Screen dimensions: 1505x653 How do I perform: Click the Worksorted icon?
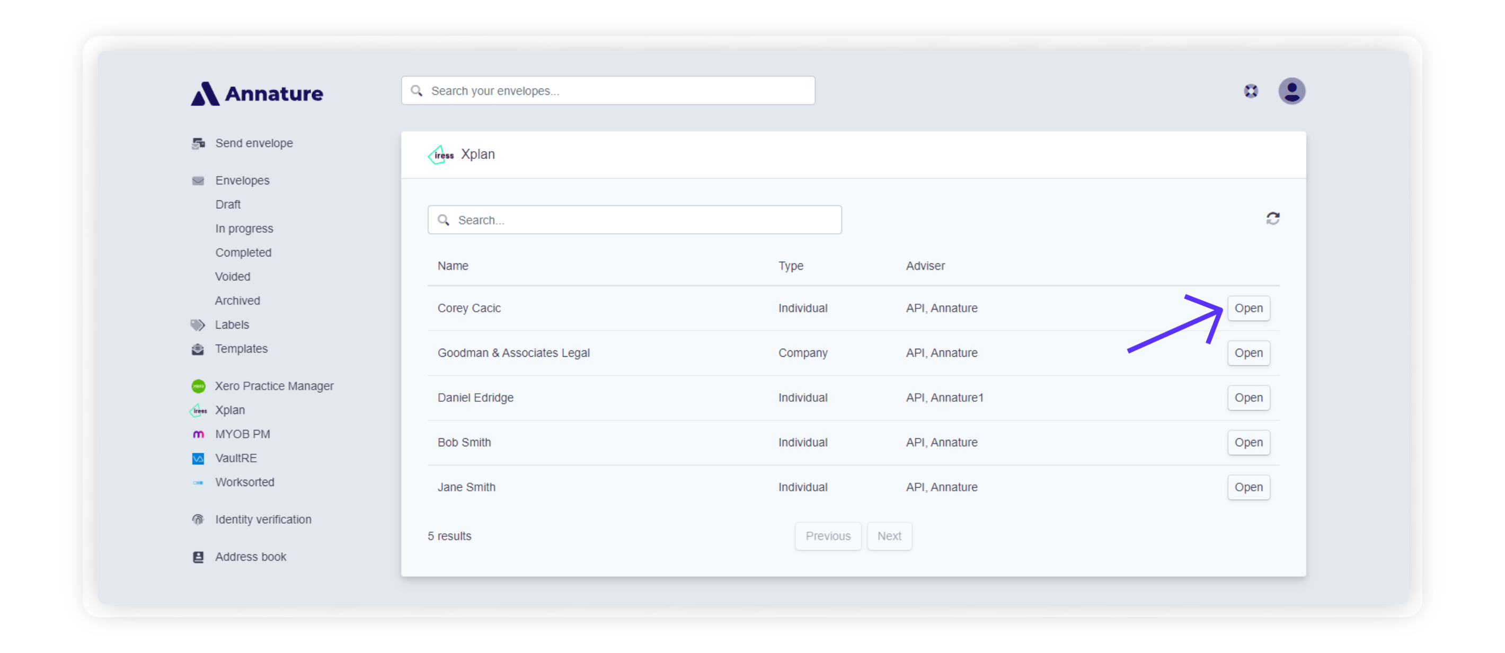(x=199, y=482)
